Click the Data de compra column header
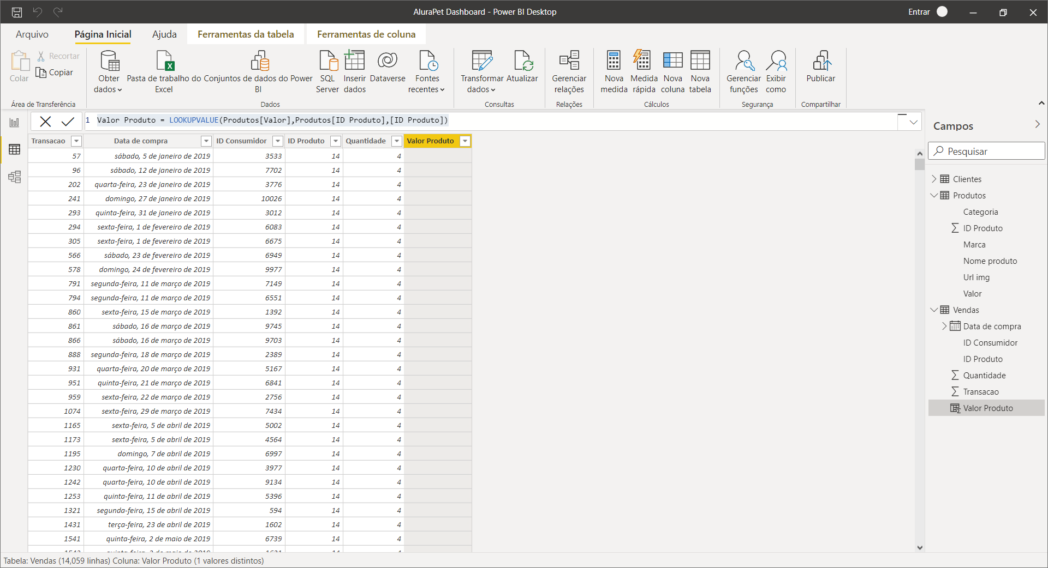Image resolution: width=1048 pixels, height=568 pixels. 141,141
